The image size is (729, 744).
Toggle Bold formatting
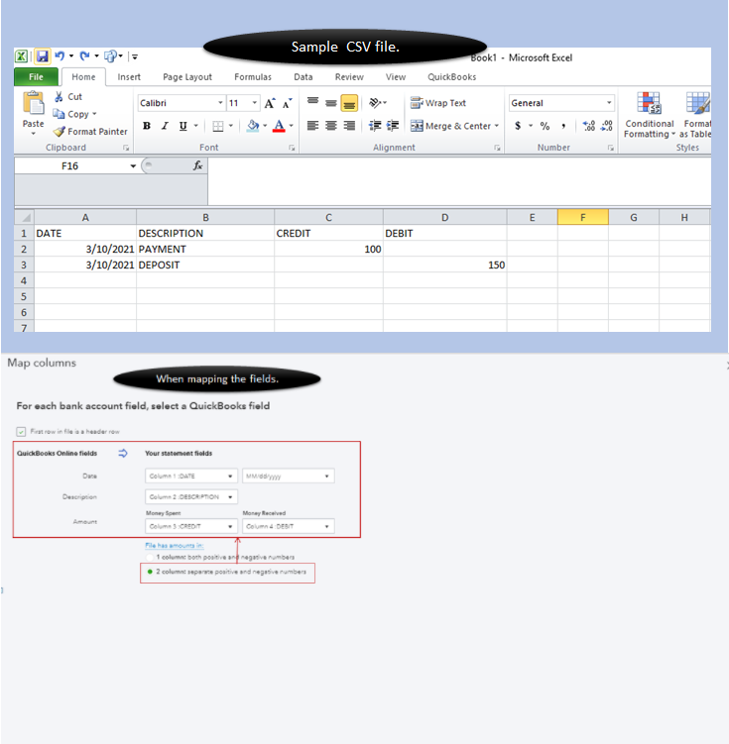147,126
